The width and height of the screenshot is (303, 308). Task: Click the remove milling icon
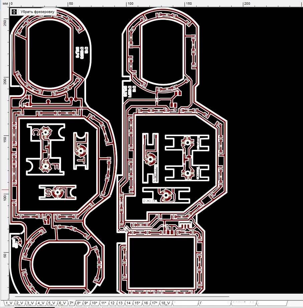[14, 12]
